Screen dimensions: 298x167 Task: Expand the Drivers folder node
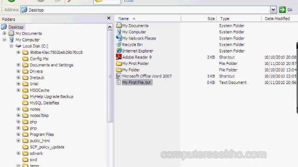coord(19,71)
